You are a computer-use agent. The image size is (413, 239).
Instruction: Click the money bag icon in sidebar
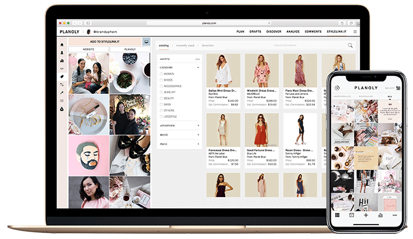(x=62, y=108)
